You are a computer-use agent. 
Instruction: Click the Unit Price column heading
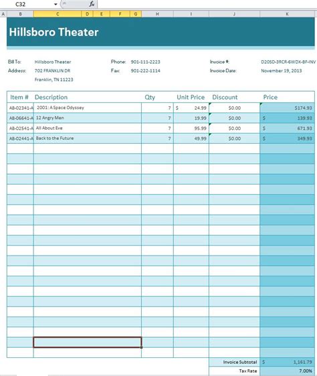pos(191,97)
